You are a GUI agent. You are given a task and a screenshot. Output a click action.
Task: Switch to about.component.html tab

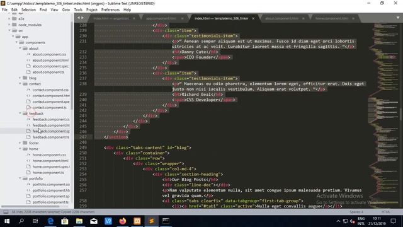281,18
